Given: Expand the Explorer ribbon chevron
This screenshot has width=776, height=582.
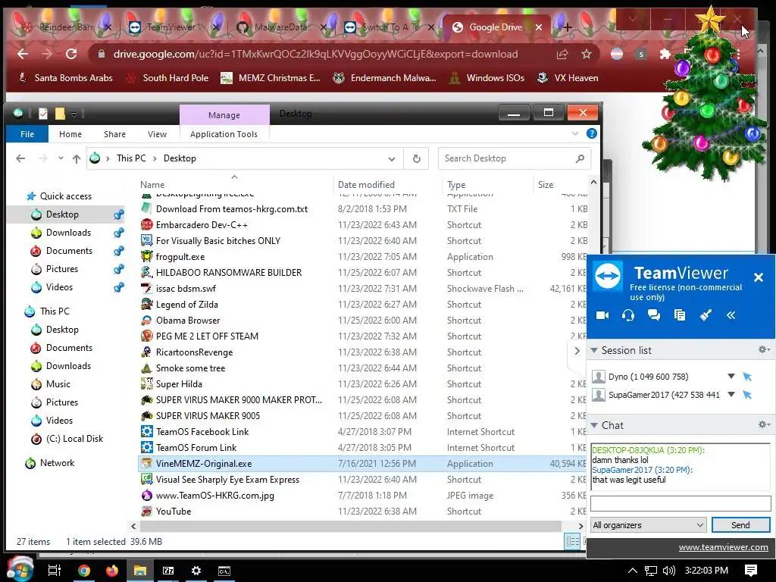Looking at the screenshot, I should 574,133.
